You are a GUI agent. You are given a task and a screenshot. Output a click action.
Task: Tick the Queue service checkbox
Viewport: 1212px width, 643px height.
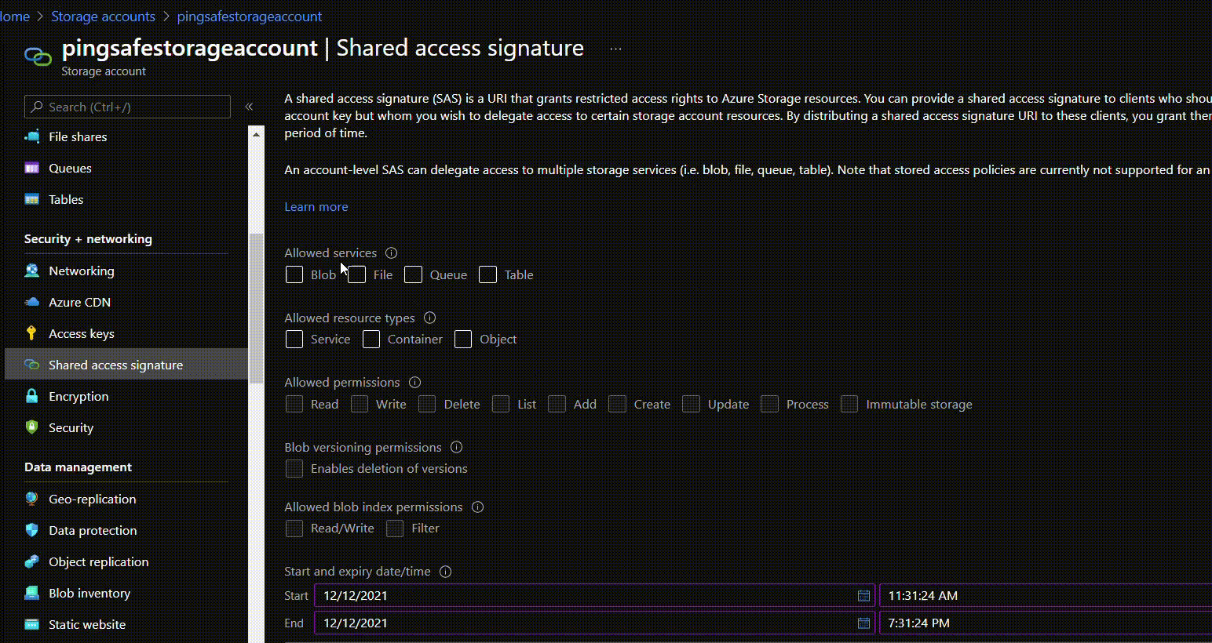pos(414,274)
